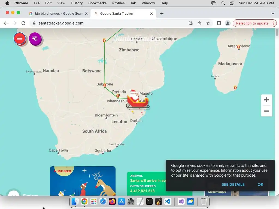Viewport: 279px width, 209px height.
Task: Open GarageBand from the dock
Action: 158,201
